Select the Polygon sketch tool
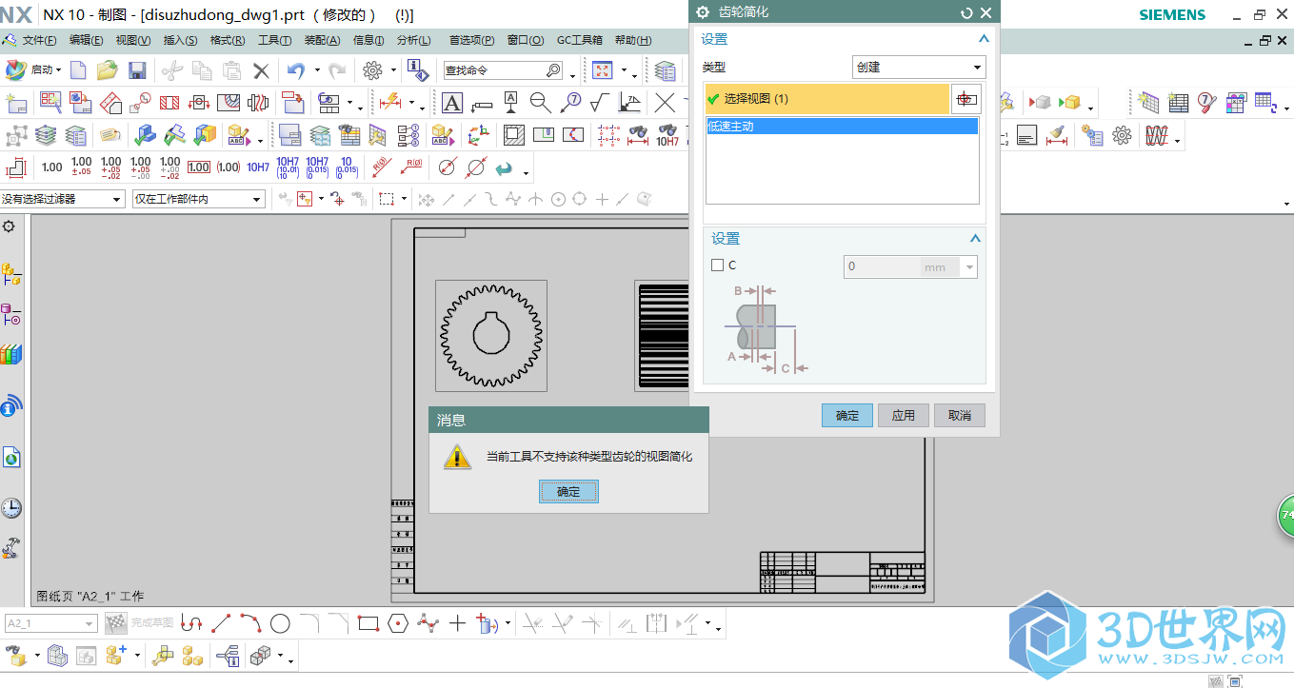This screenshot has height=688, width=1294. click(398, 623)
